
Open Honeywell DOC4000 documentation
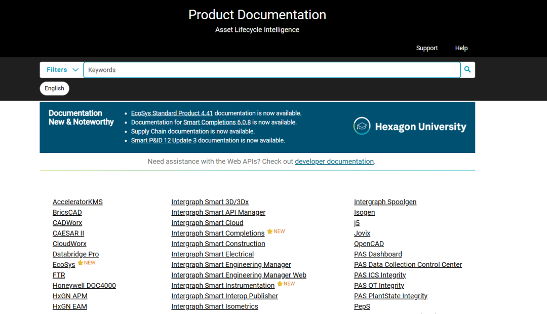click(84, 286)
